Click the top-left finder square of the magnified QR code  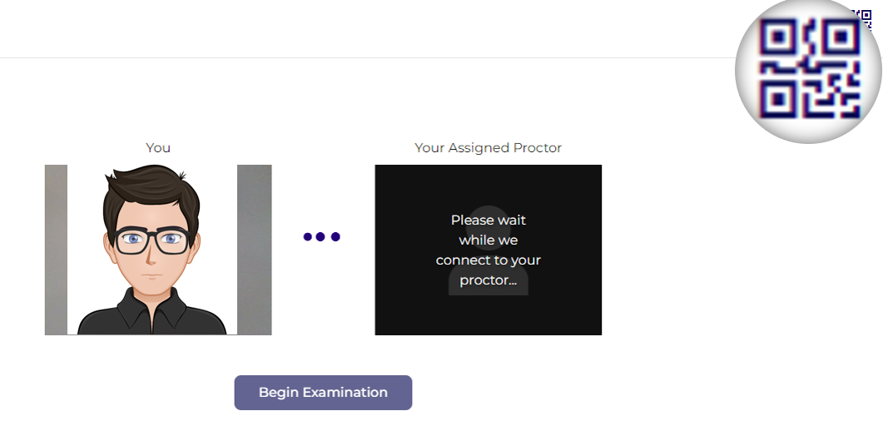tap(777, 37)
